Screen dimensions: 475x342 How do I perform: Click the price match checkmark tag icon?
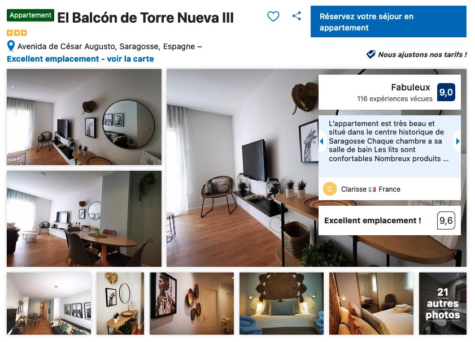click(x=371, y=54)
